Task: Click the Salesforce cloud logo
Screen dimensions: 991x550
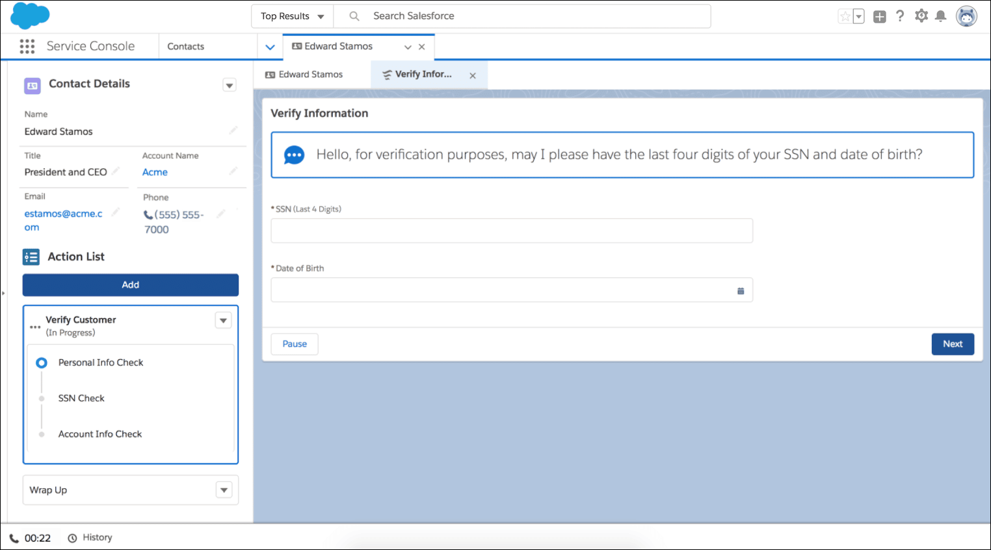Action: [30, 16]
